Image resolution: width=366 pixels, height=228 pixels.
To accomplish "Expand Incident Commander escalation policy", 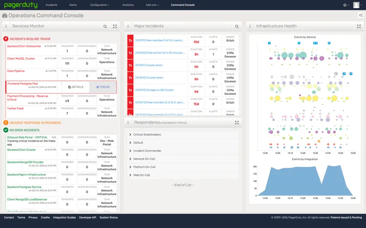I will point(130,151).
